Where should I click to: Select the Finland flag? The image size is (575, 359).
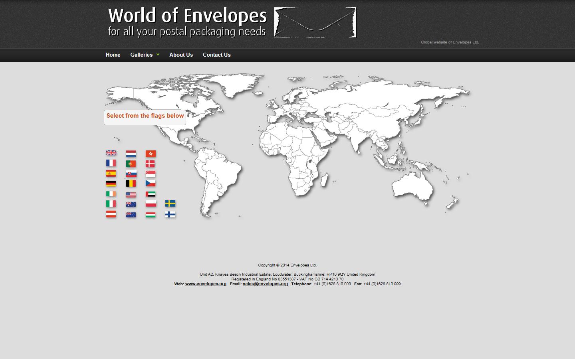tap(171, 214)
